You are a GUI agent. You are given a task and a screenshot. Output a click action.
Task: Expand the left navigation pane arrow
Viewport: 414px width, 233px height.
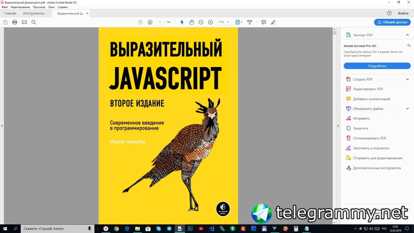[x=2, y=126]
